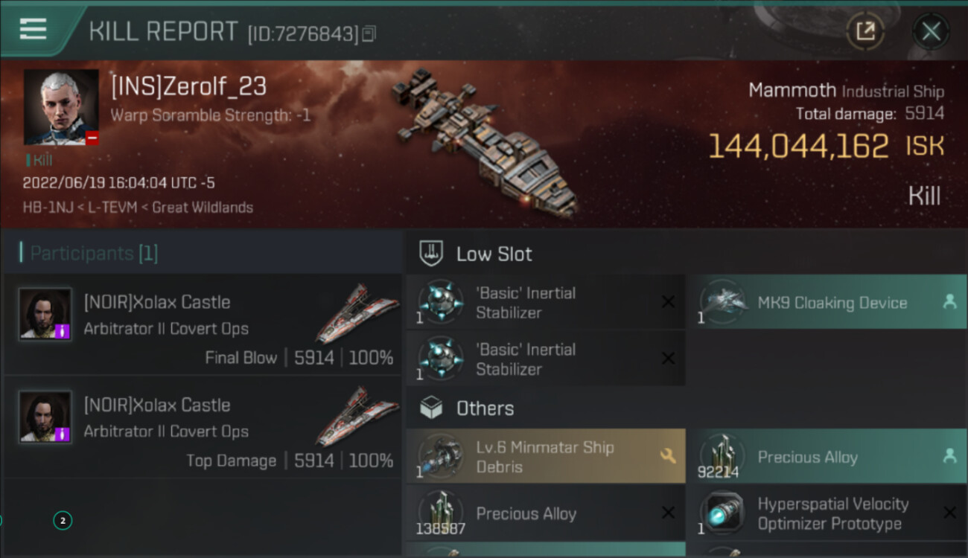Click the [INS]Zerolf_23 pilot name
Viewport: 968px width, 558px height.
(188, 87)
